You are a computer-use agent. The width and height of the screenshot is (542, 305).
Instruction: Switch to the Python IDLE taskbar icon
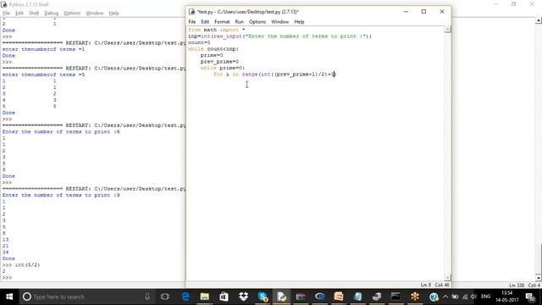282,297
